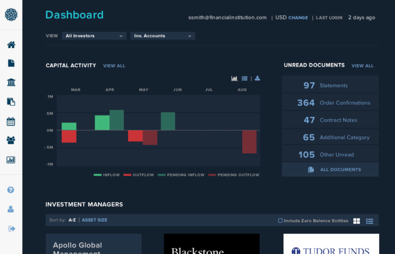Click Unread Documents View All link

click(x=363, y=66)
